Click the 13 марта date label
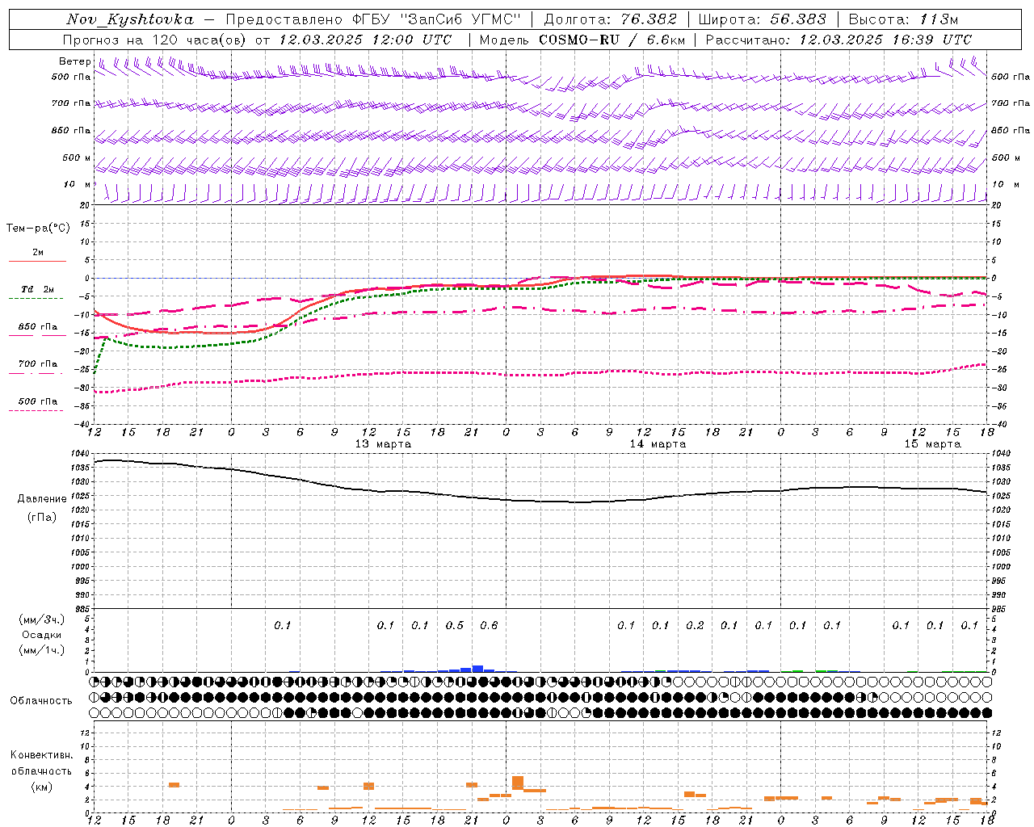The height and width of the screenshot is (827, 1034). (383, 443)
